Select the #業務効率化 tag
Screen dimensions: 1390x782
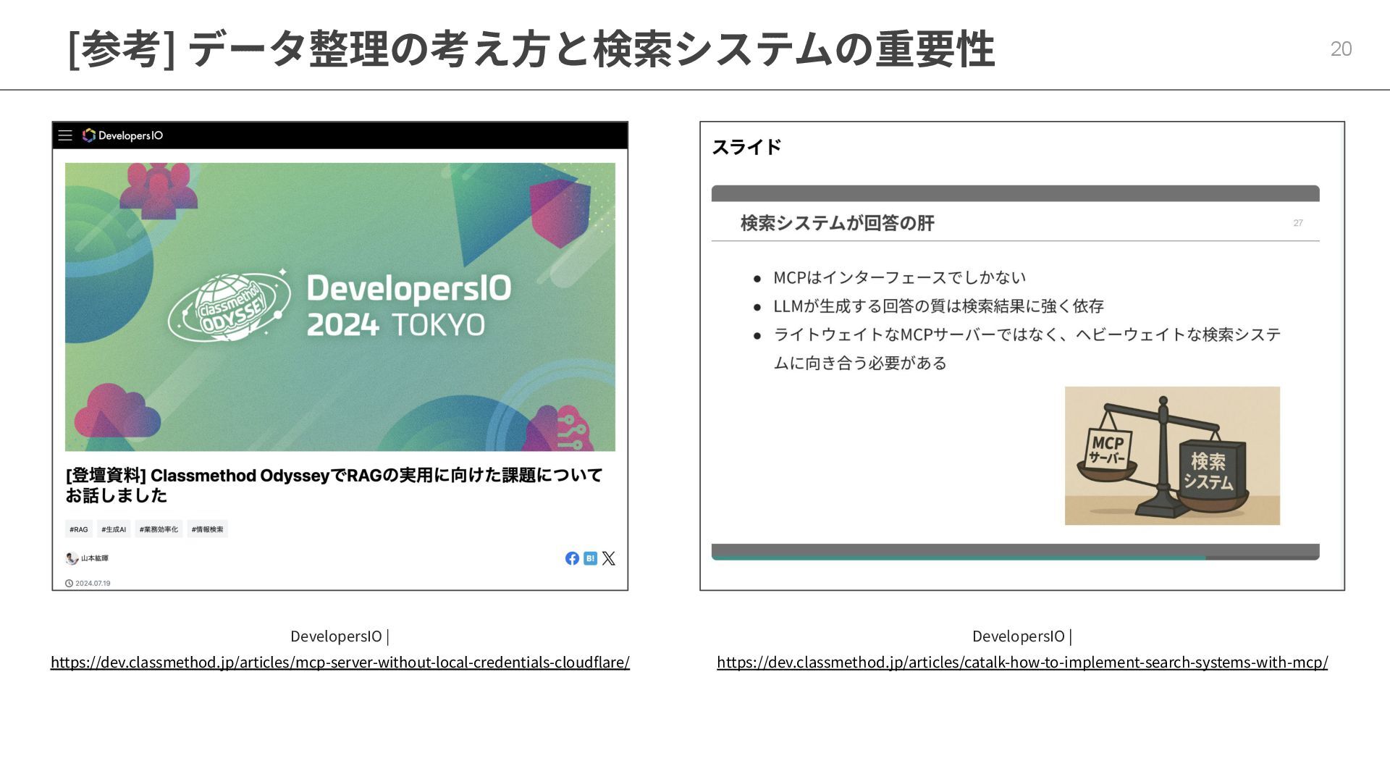[159, 529]
